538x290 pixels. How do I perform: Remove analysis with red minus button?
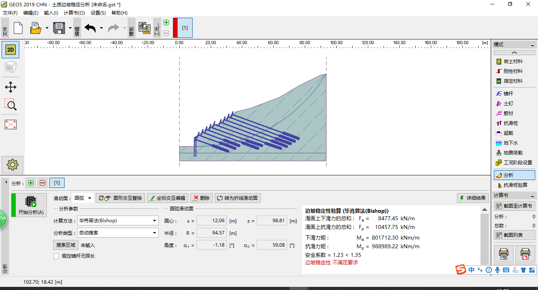tap(42, 183)
